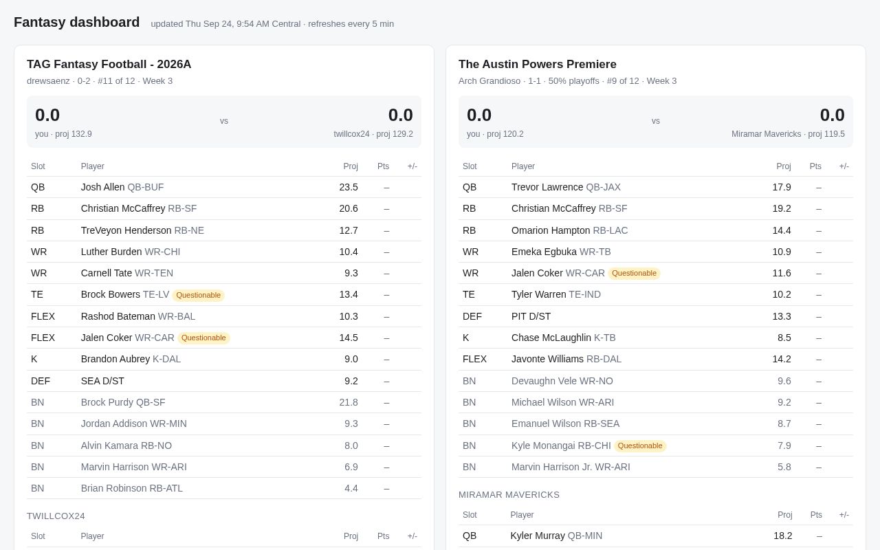This screenshot has height=550, width=880.
Task: Click Miramar Mavericks proj 119.5 text
Action: click(788, 134)
